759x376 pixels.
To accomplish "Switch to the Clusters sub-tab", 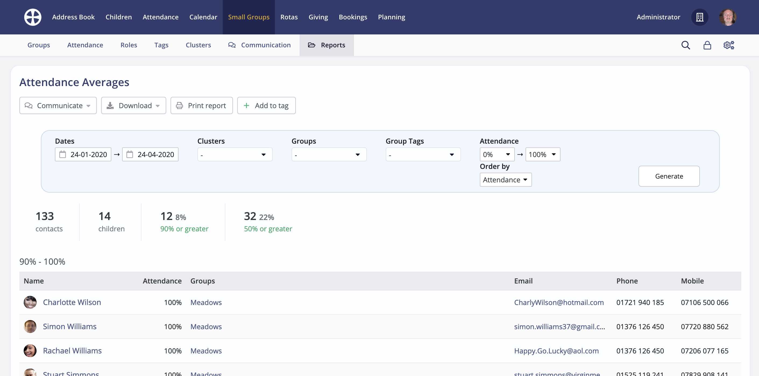I will [198, 45].
